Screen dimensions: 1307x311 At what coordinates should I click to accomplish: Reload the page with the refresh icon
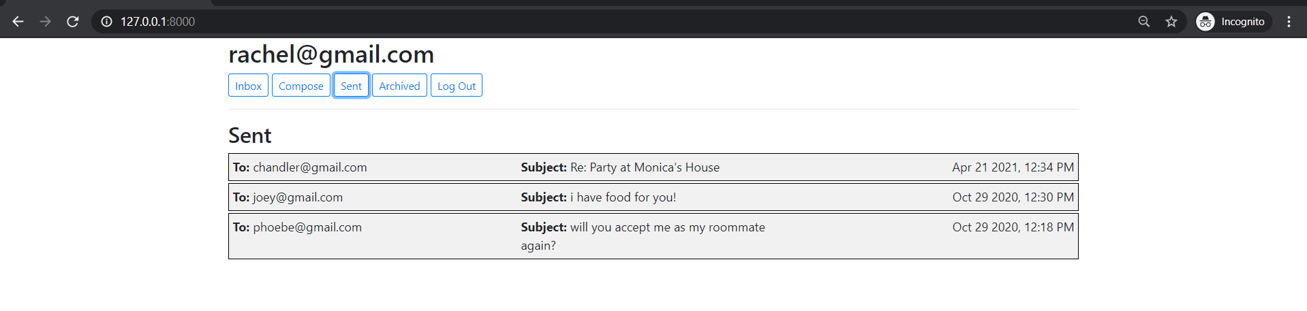coord(72,22)
